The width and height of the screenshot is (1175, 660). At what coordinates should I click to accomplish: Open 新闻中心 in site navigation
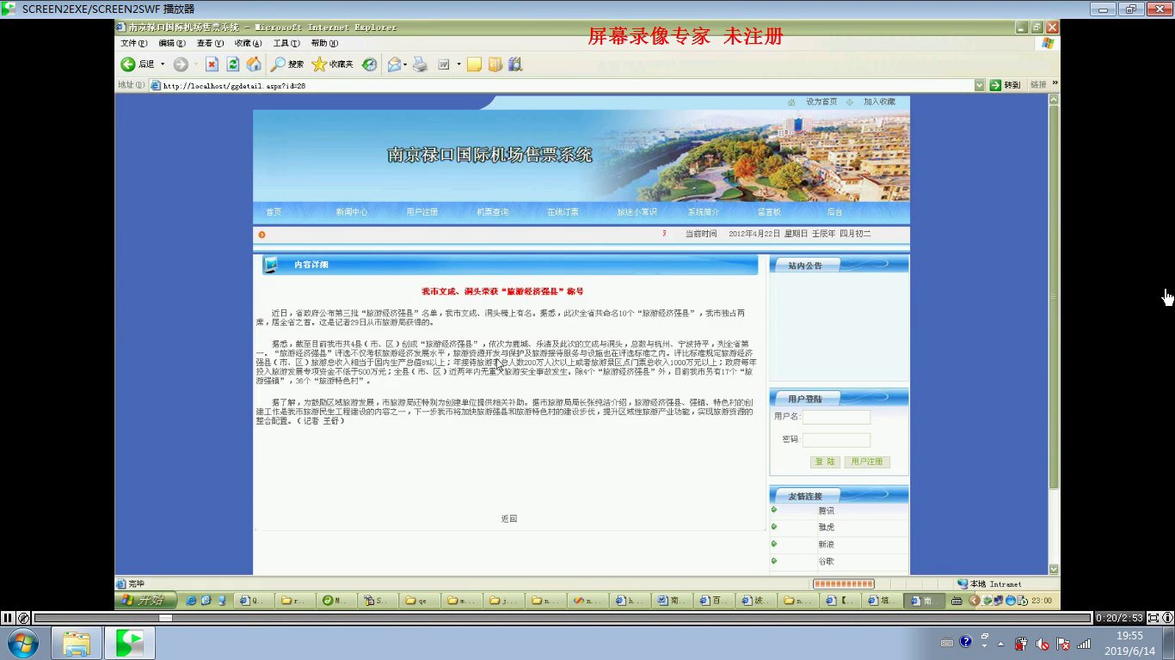point(351,212)
